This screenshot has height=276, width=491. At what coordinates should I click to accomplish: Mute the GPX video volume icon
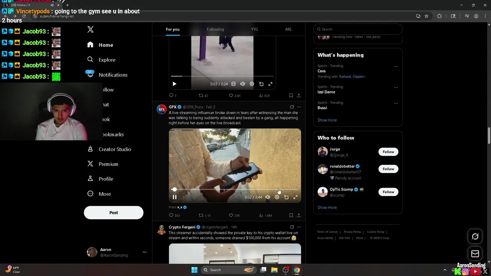click(x=268, y=197)
